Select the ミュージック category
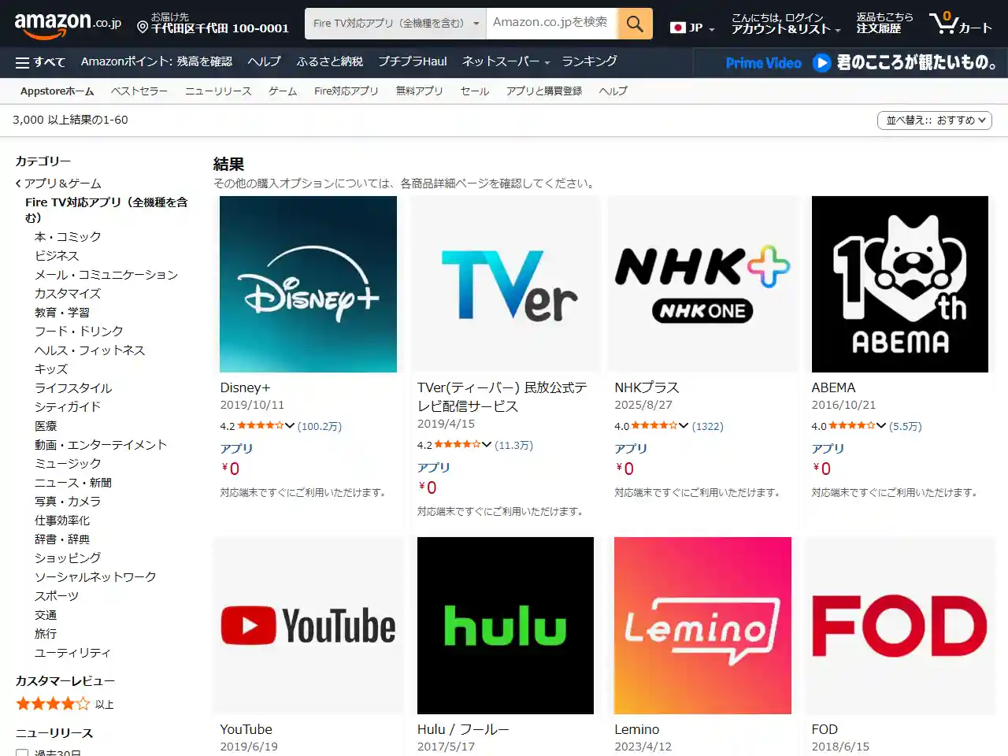This screenshot has width=1008, height=756. 68,464
